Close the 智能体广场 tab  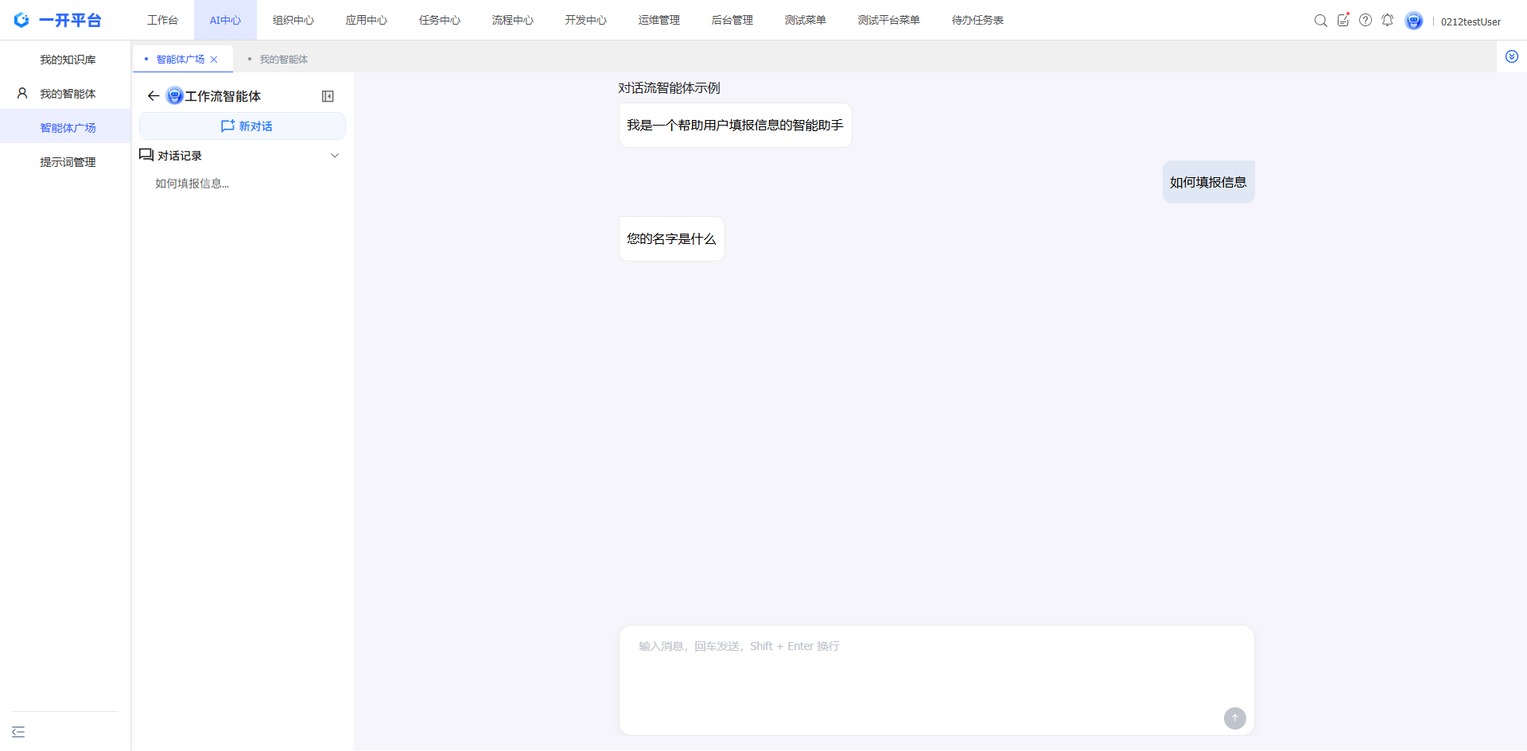click(x=214, y=60)
